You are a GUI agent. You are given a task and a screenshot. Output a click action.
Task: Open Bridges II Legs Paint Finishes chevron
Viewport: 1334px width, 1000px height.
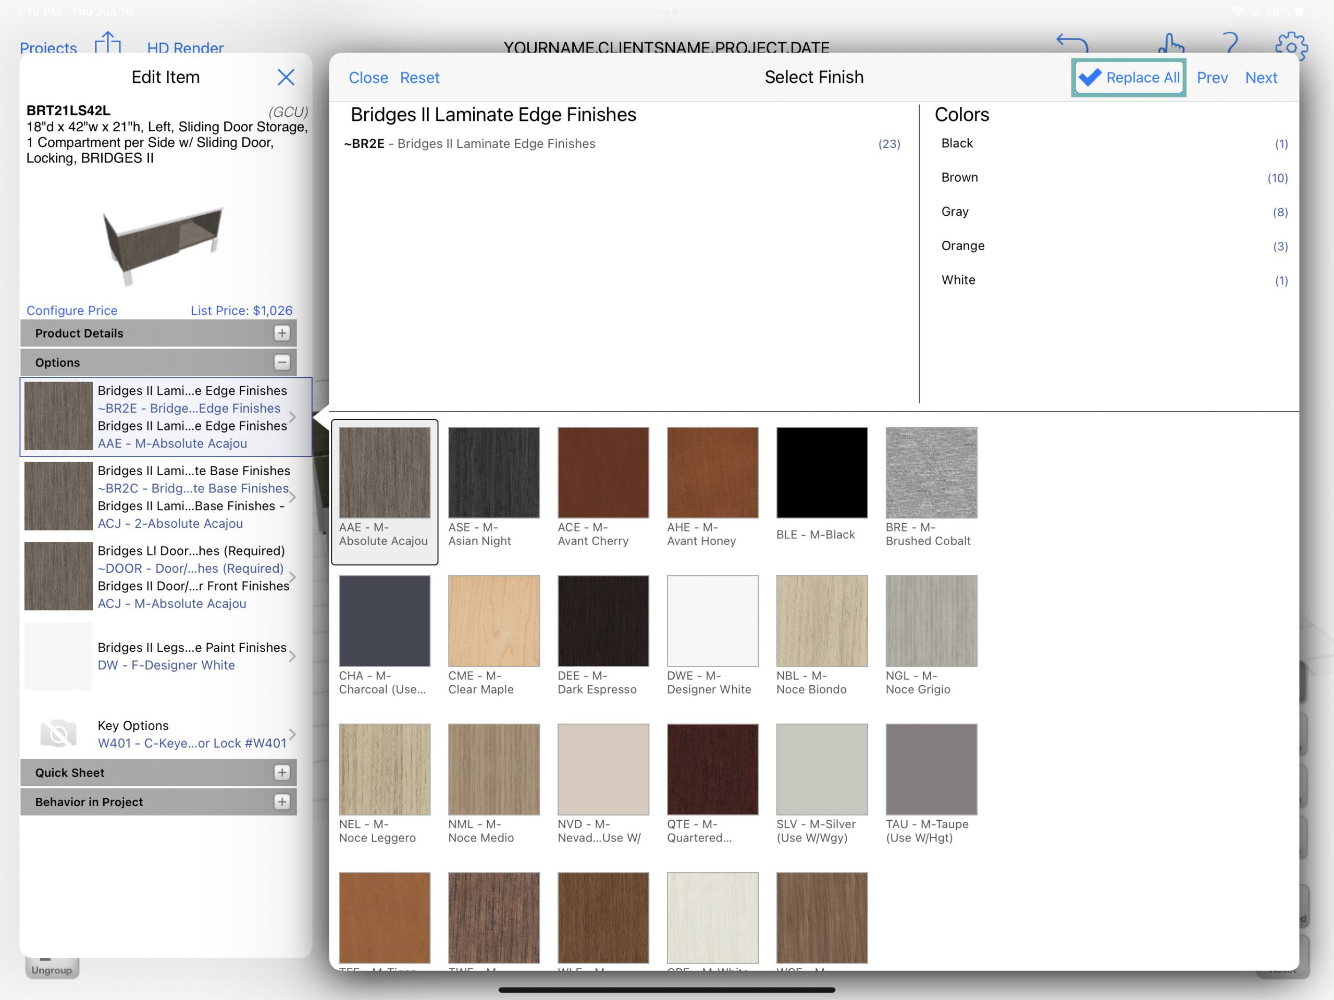[x=292, y=656]
